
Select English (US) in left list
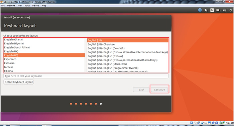pos(44,55)
